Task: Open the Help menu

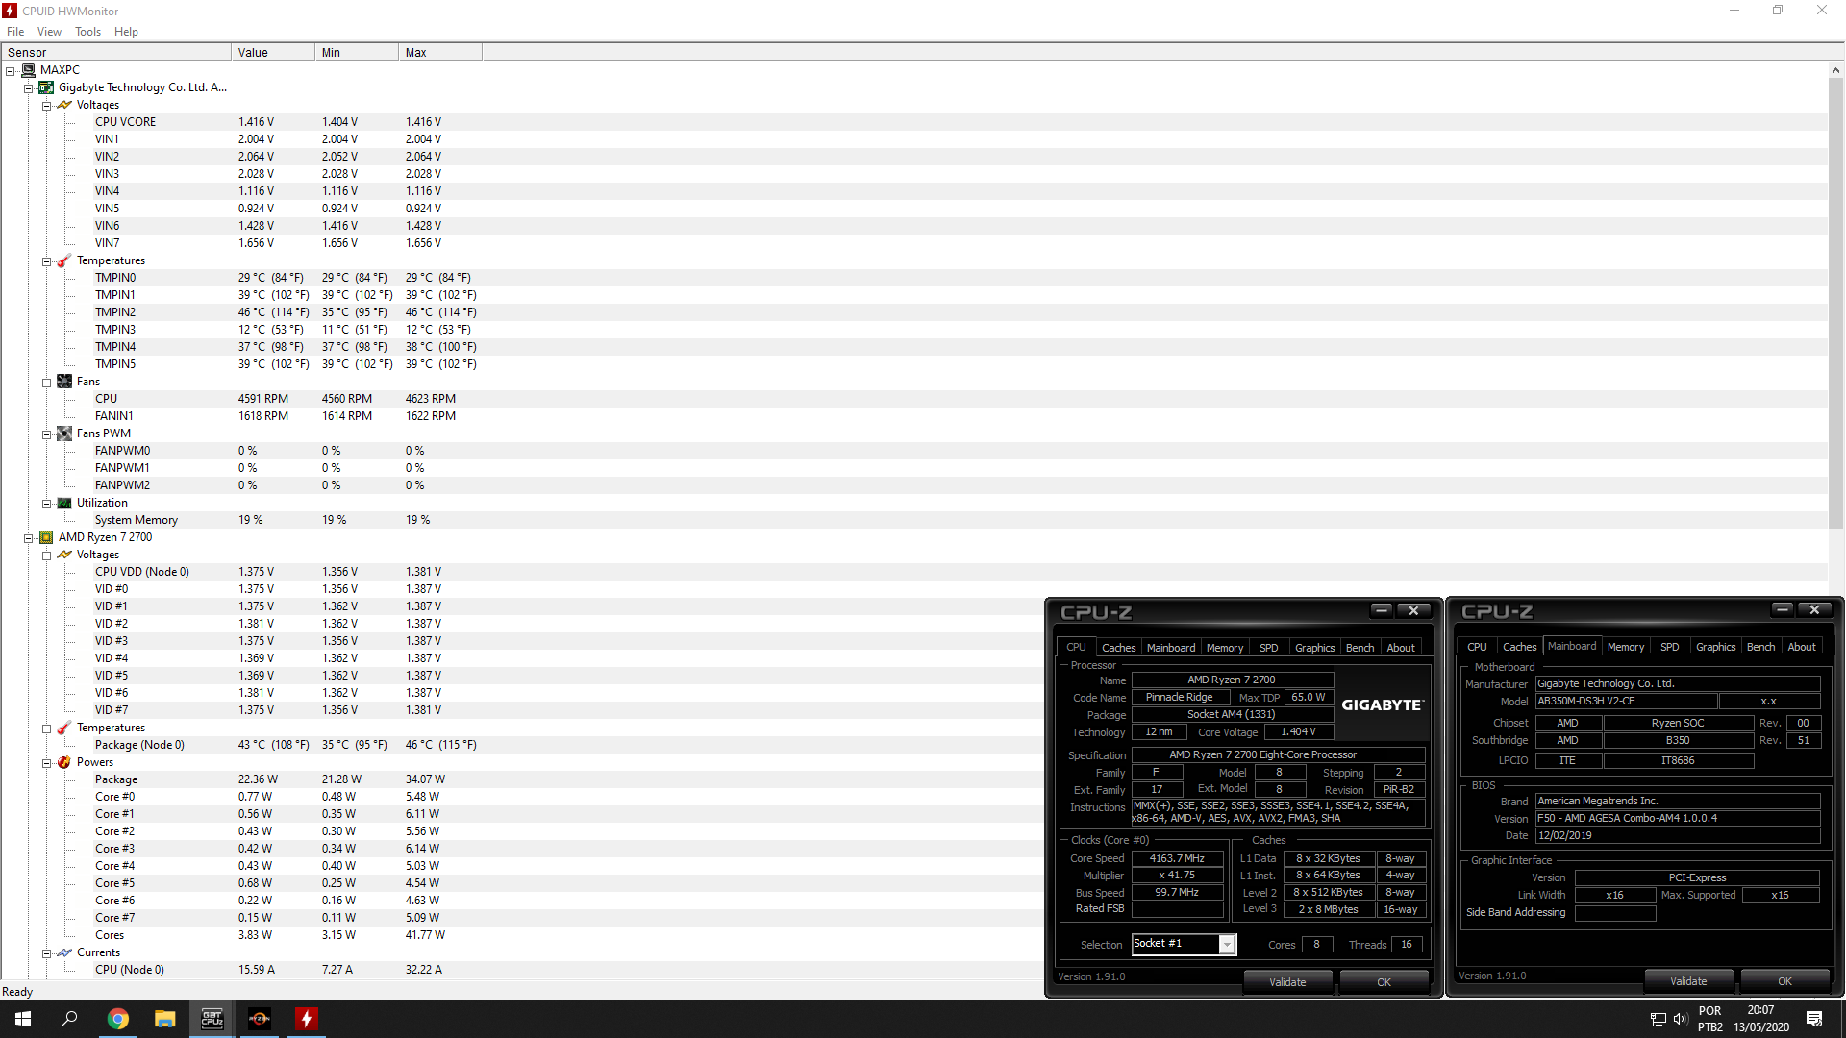Action: point(126,32)
